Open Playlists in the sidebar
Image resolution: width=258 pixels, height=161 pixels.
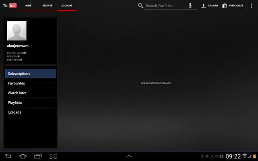tap(31, 103)
